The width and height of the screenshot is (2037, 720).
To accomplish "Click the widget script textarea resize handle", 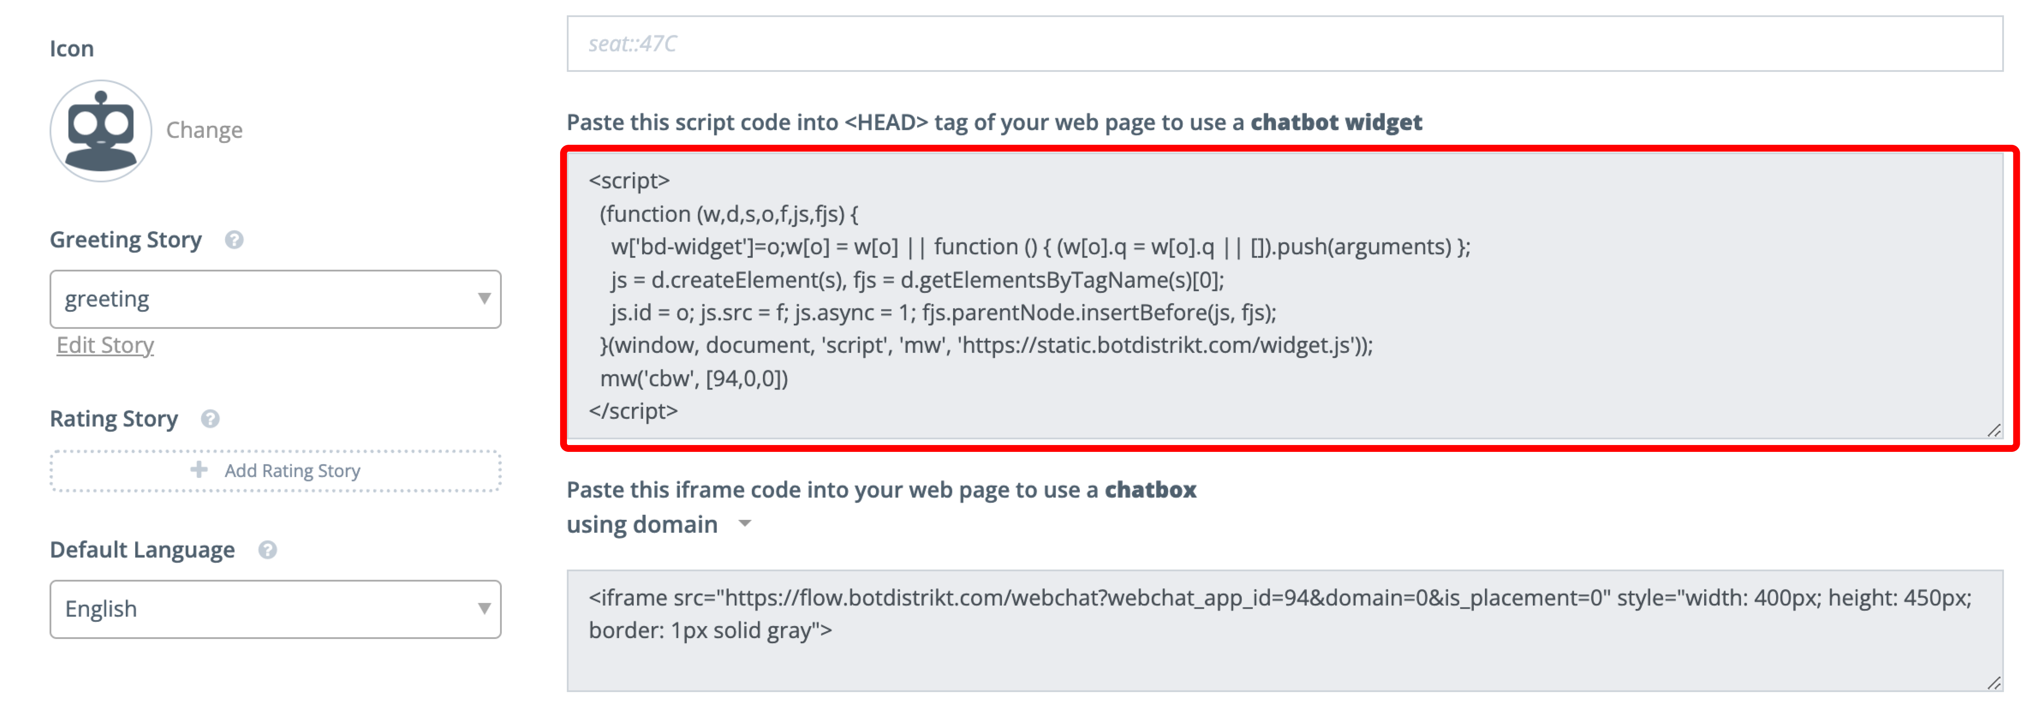I will (x=1993, y=430).
